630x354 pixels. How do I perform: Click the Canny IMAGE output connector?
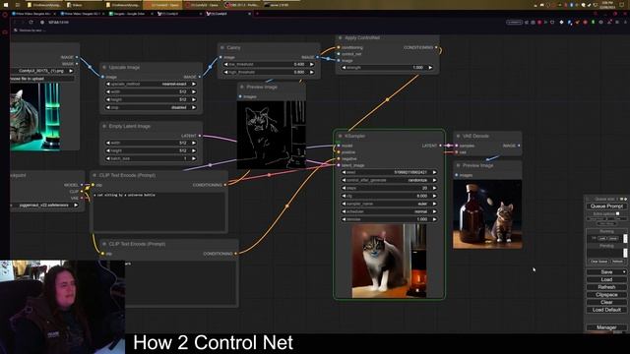coord(317,57)
